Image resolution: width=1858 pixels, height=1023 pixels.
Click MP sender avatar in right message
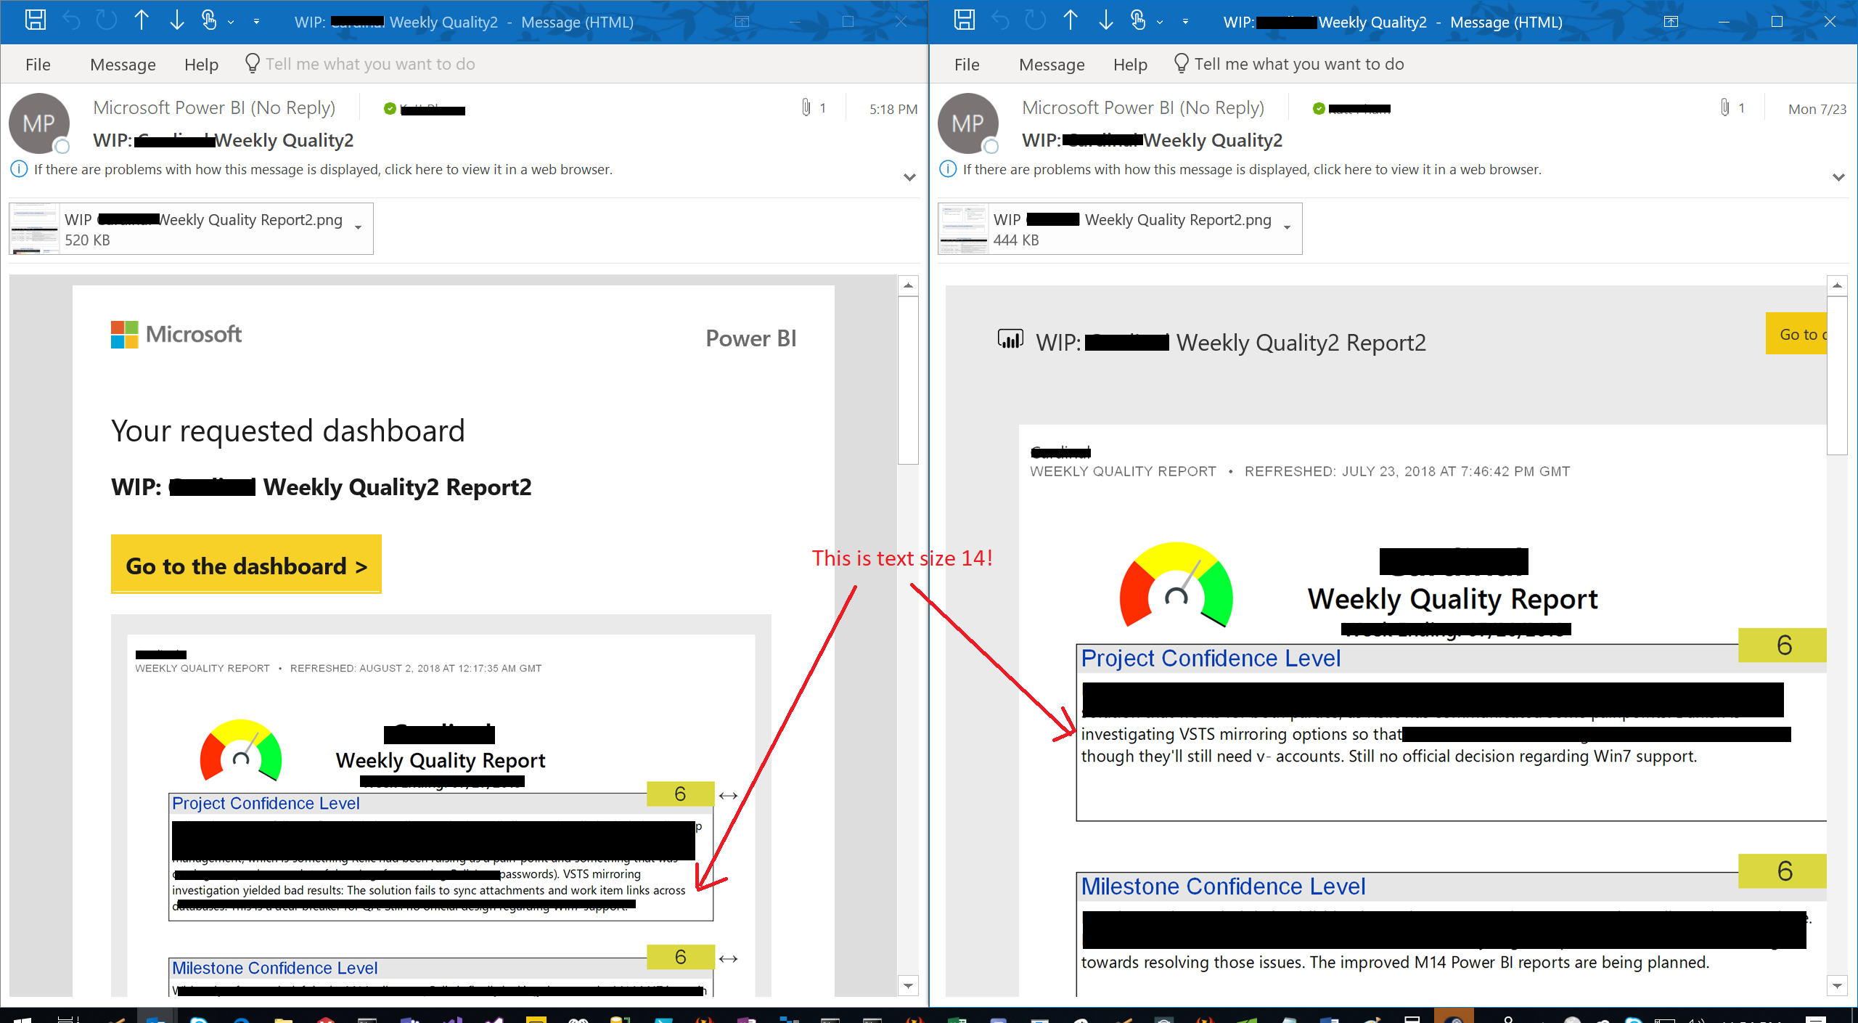[x=968, y=123]
